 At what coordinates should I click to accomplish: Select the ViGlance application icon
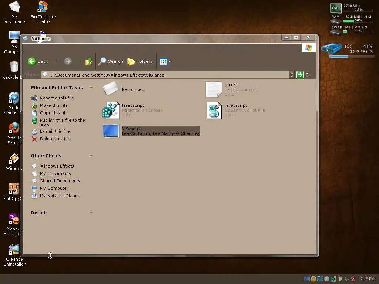111,131
